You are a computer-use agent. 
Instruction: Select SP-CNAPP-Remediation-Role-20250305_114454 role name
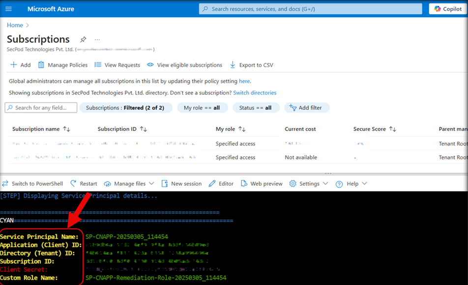[x=156, y=278]
